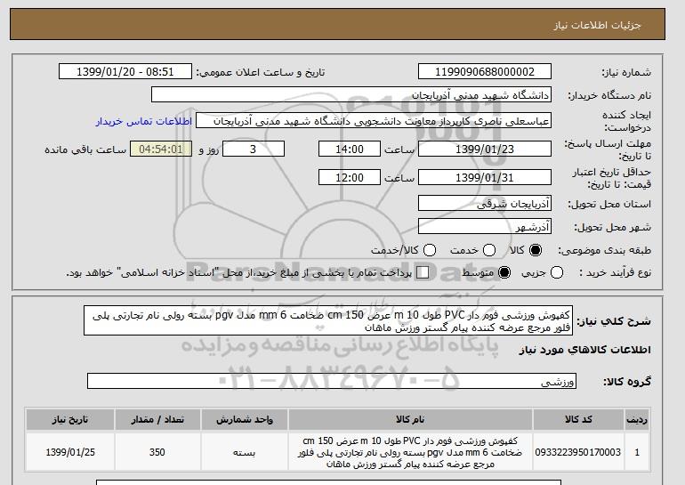This screenshot has width=685, height=485.
Task: Select the متوسط purchase type radio
Action: 504,272
